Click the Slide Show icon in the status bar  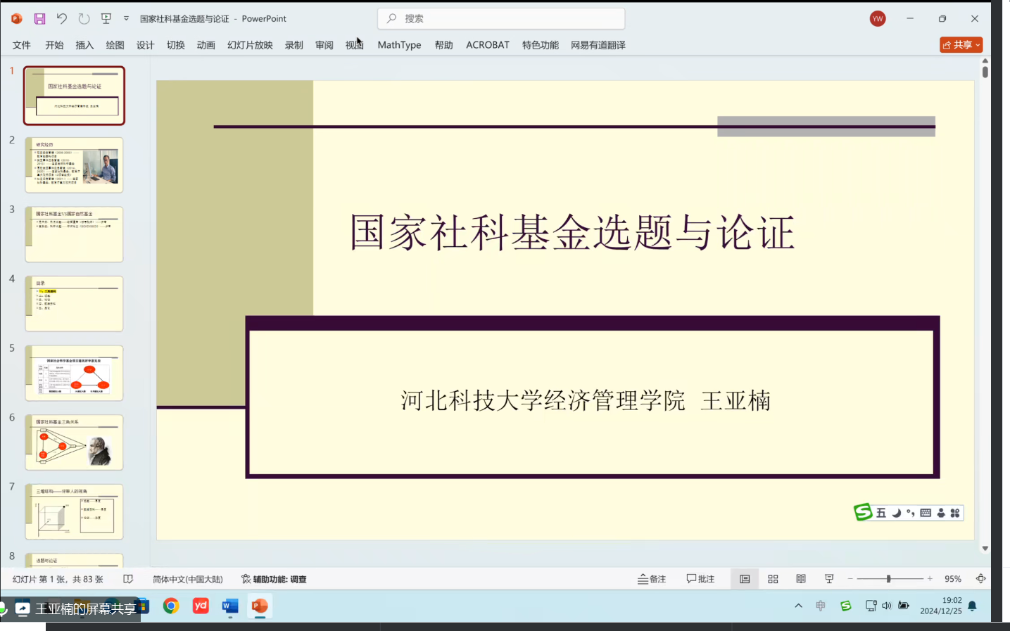click(829, 579)
